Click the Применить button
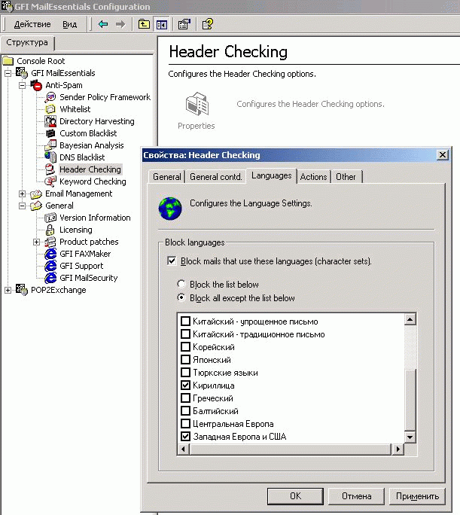 tap(417, 496)
